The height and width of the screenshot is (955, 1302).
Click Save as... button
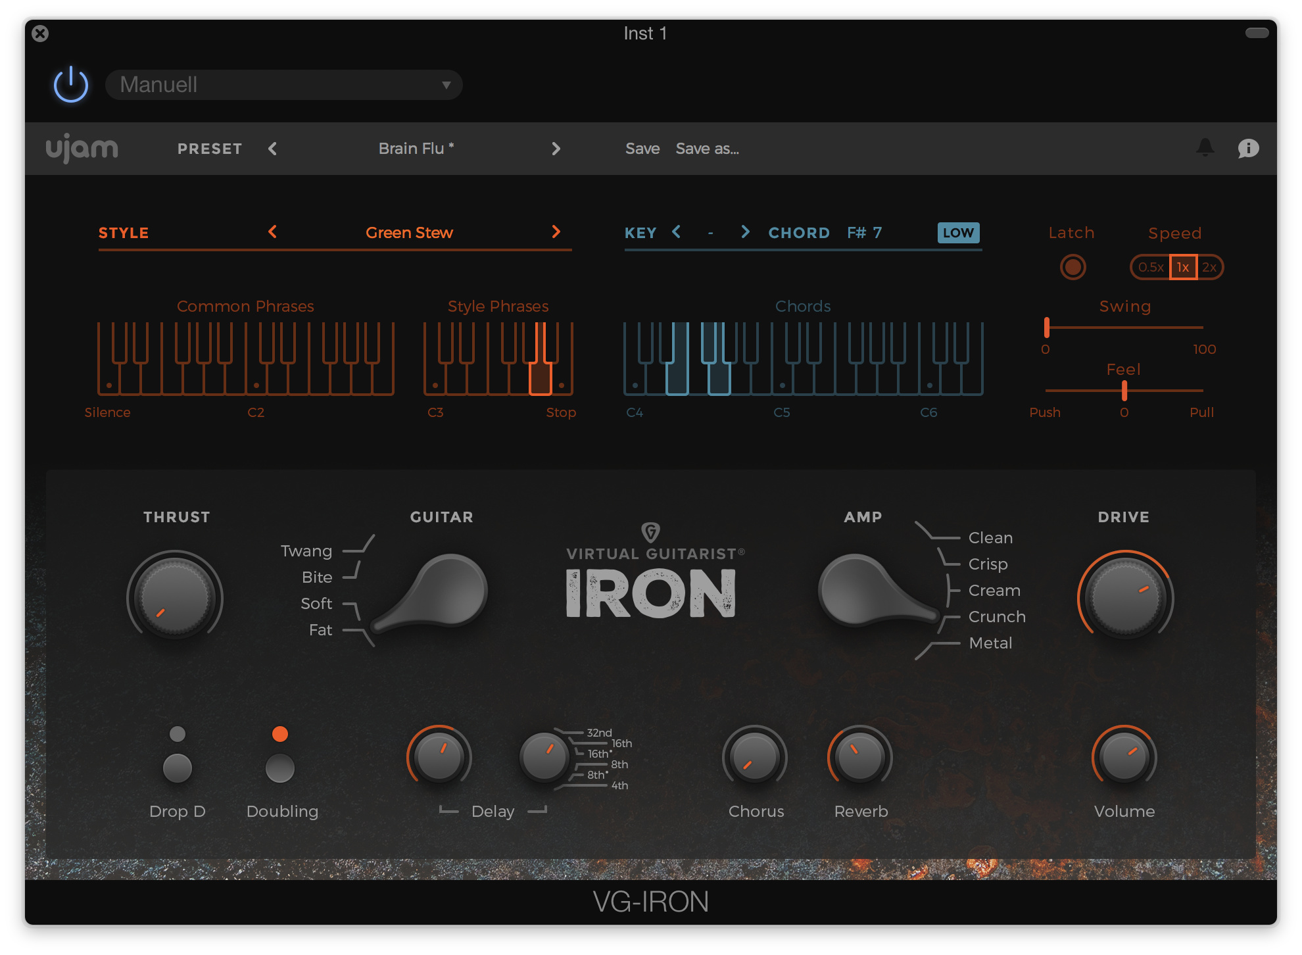707,149
